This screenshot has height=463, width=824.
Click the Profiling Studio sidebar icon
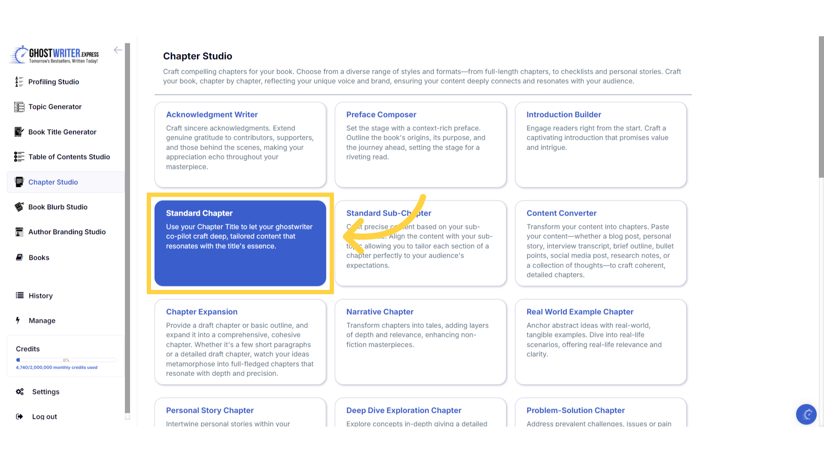tap(19, 82)
